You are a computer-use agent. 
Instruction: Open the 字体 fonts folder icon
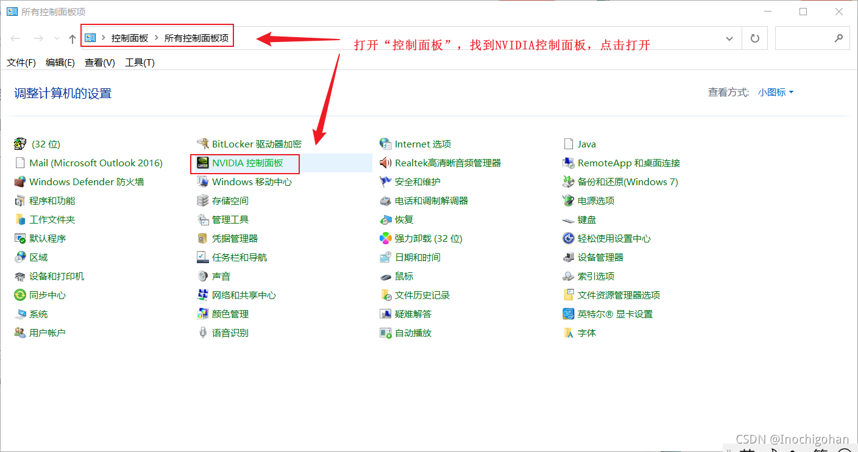tap(569, 333)
